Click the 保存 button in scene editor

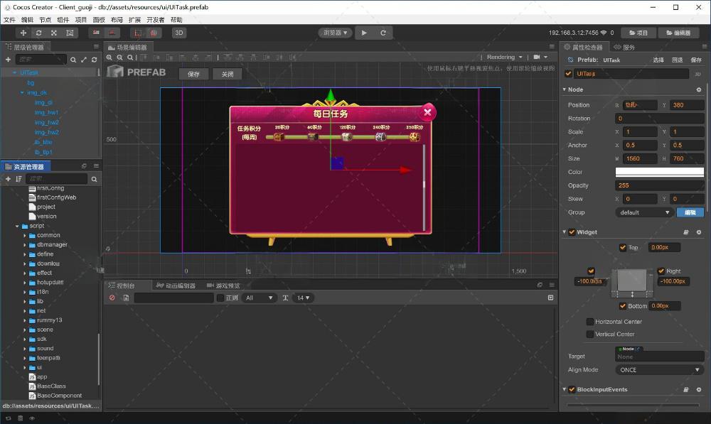(x=193, y=74)
